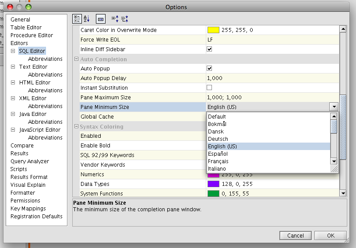Switch to categorized property view
This screenshot has width=356, height=248.
(77, 19)
